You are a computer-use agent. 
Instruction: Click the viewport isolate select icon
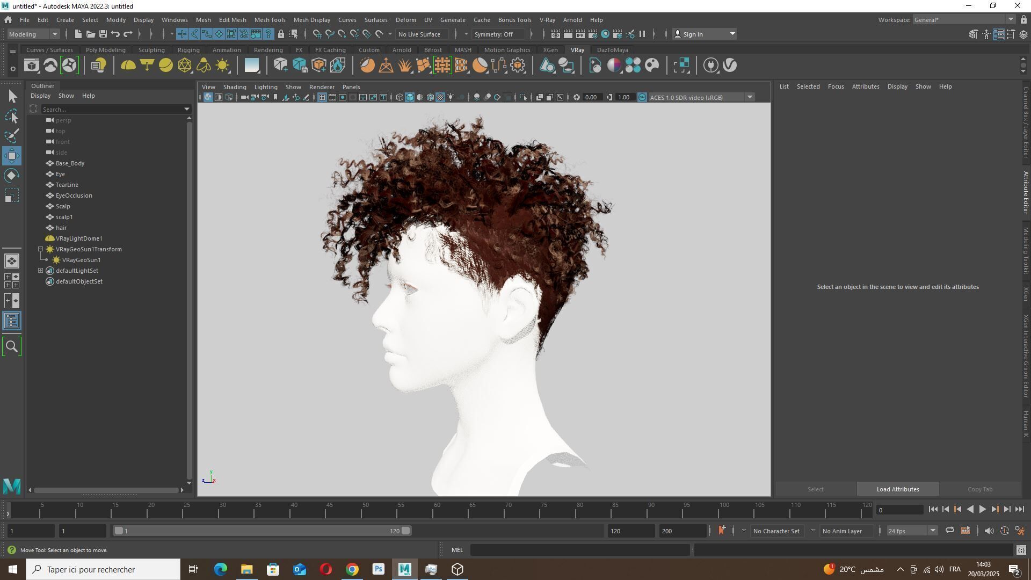(524, 97)
